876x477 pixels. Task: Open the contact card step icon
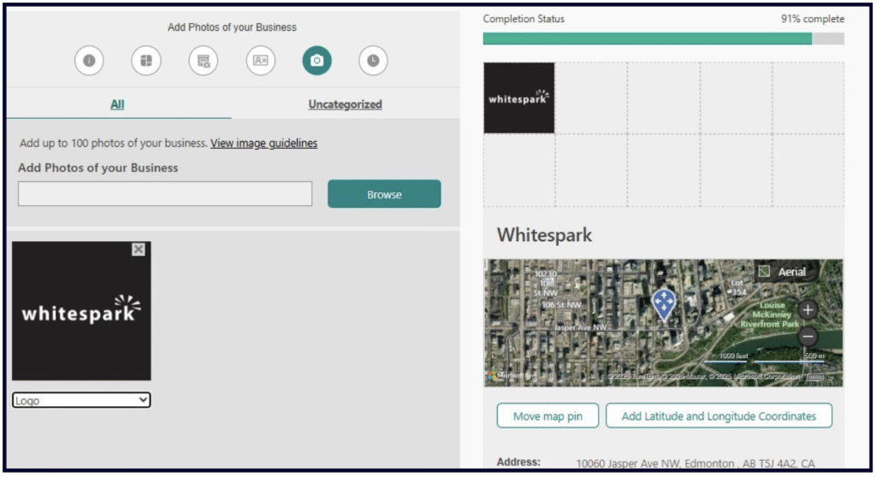click(x=261, y=61)
